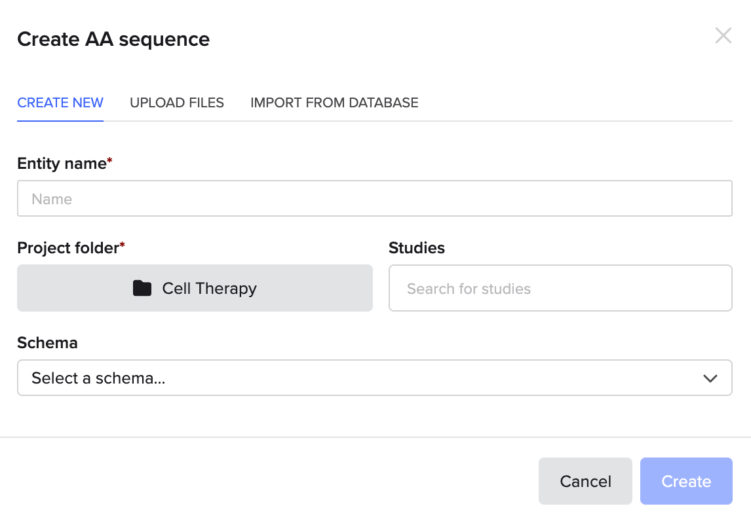This screenshot has height=521, width=751.
Task: Go to Import From Database tab
Action: 334,103
